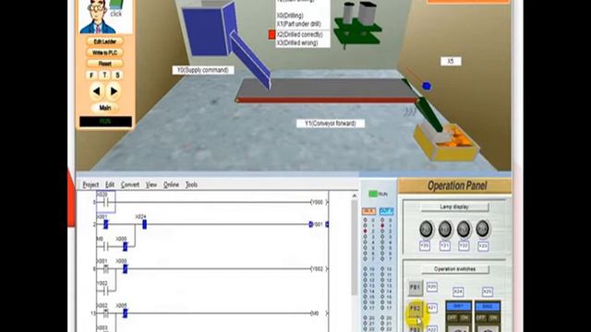Click the Y1(Conveyor forward) label

pos(331,124)
